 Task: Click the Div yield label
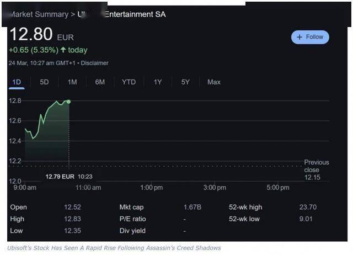[132, 231]
